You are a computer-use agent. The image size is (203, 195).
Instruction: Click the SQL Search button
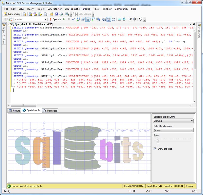pyautogui.click(x=83, y=14)
